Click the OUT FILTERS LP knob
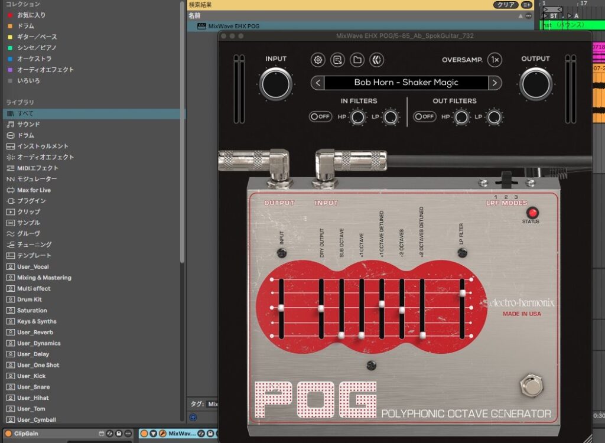 click(x=495, y=117)
